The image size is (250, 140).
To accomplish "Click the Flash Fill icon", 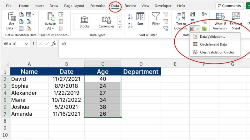I will (192, 14).
